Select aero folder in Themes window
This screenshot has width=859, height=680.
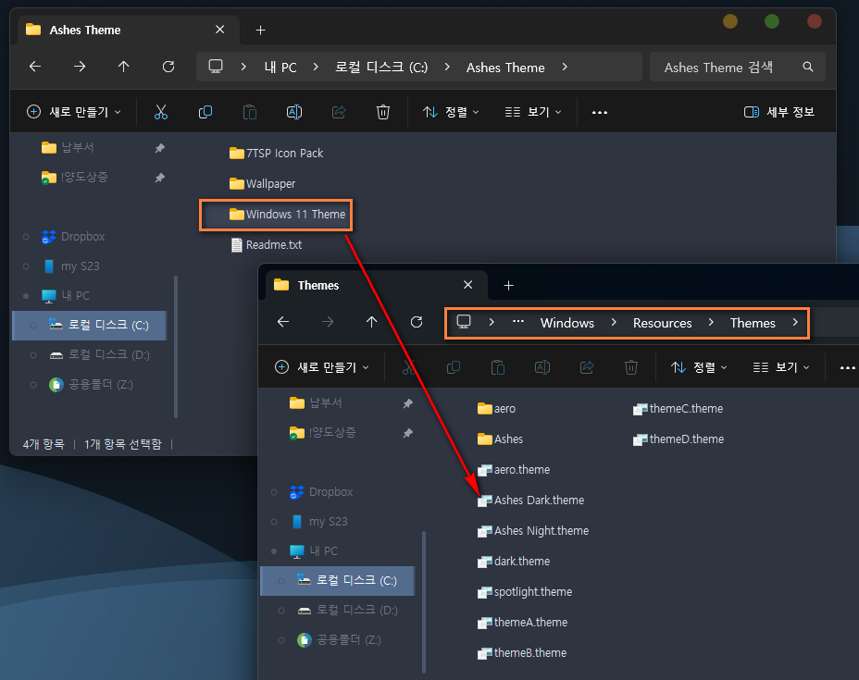tap(496, 409)
